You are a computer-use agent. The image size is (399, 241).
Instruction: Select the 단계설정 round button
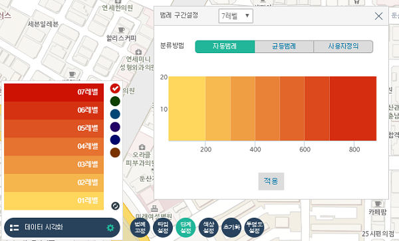pos(186,227)
